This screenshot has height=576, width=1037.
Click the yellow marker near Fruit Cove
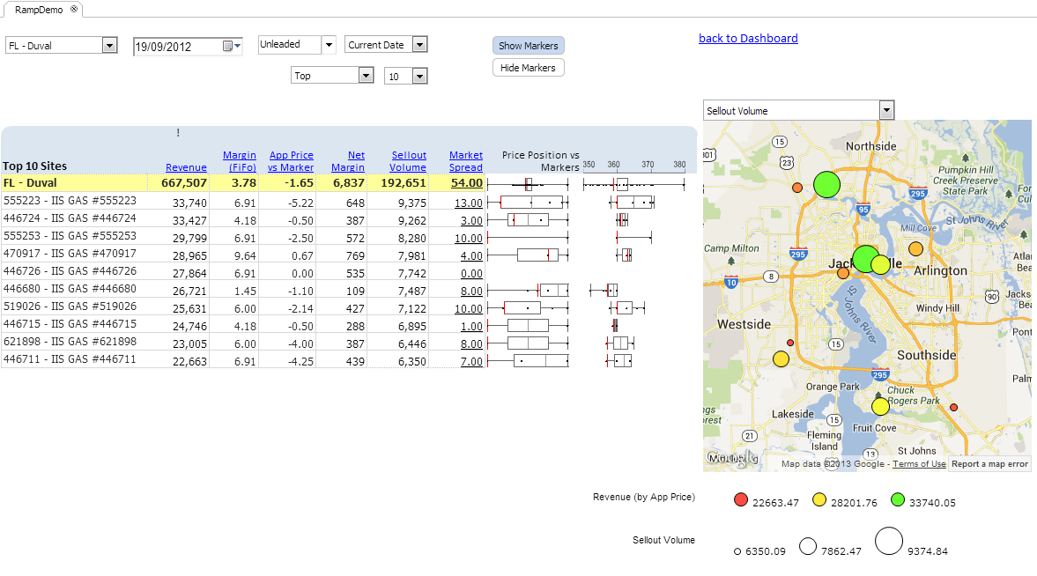(880, 406)
